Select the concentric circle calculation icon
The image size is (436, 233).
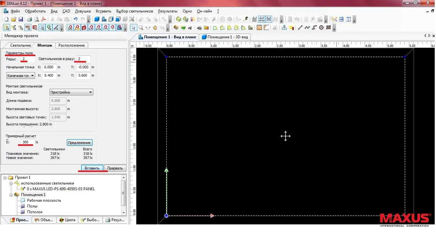[x=321, y=27]
